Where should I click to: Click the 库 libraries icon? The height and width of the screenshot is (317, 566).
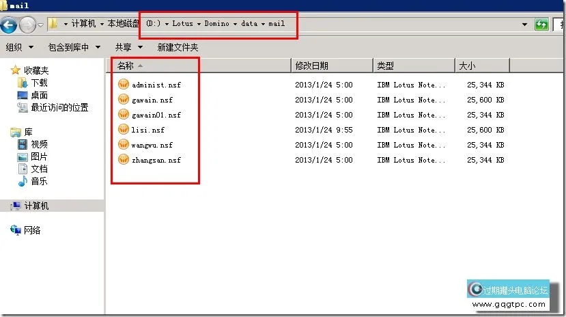tap(16, 133)
